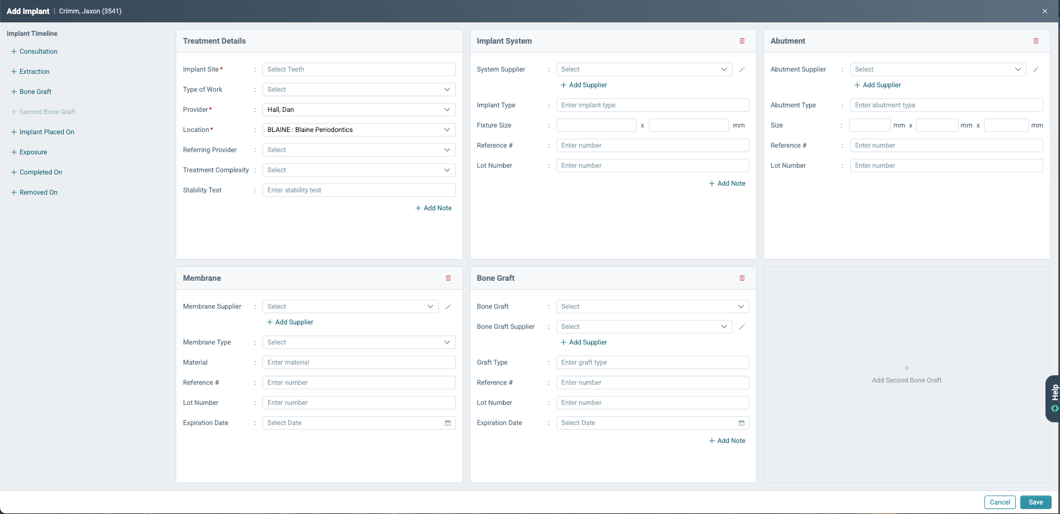Open the Help side tab
This screenshot has height=514, width=1060.
tap(1053, 398)
